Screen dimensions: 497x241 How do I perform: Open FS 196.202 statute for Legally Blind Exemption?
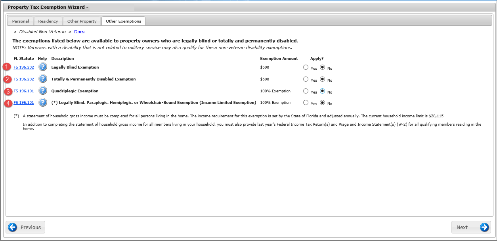click(24, 67)
